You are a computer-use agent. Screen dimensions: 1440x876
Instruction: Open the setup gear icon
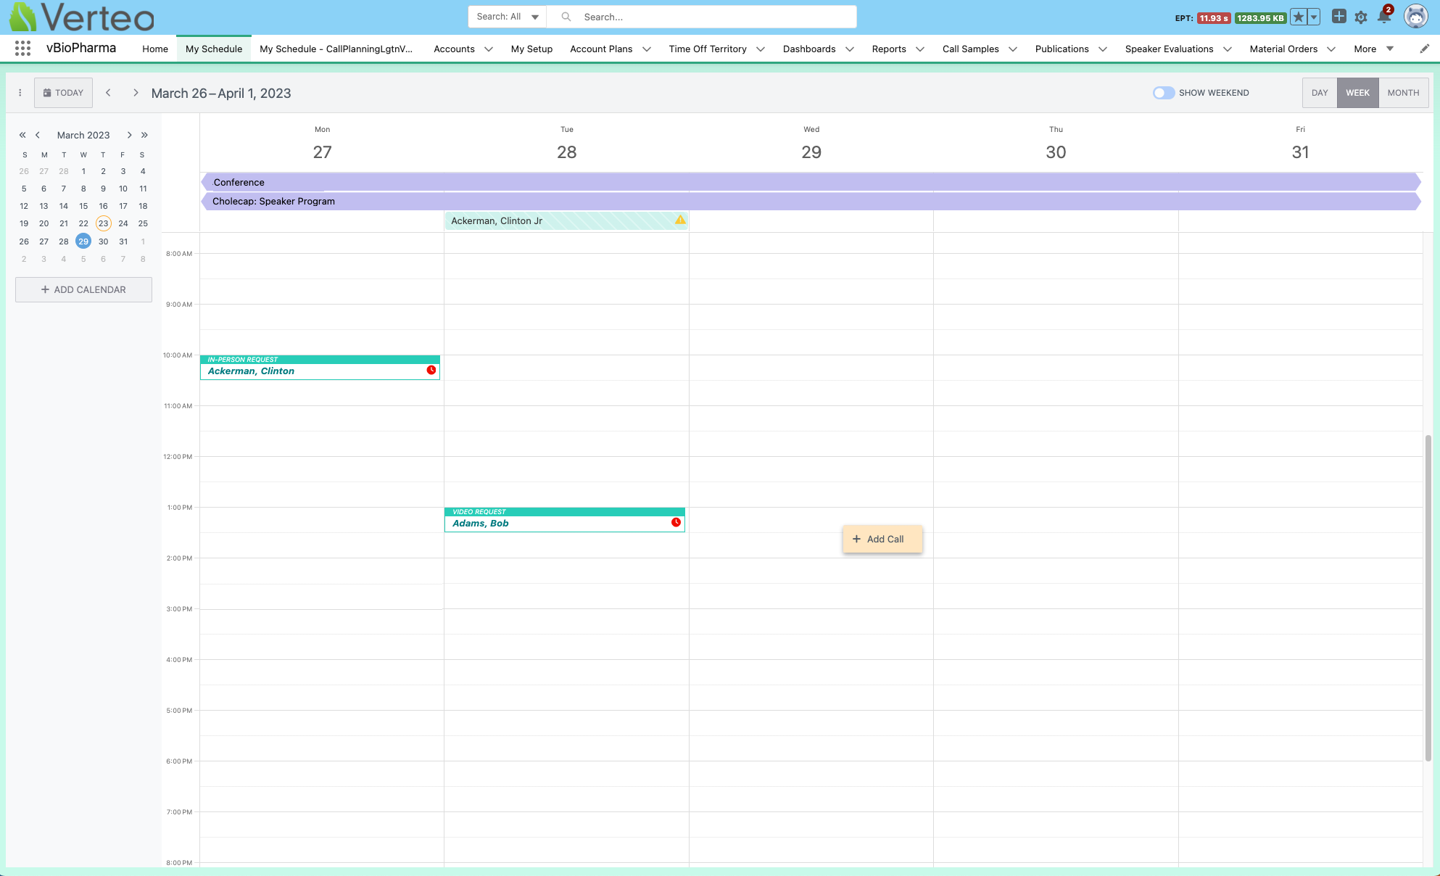(1361, 17)
